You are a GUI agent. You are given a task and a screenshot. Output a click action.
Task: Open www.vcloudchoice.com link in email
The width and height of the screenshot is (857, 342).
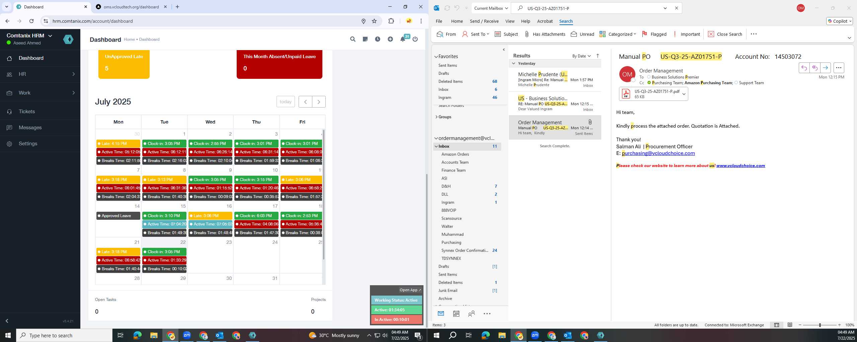[741, 166]
